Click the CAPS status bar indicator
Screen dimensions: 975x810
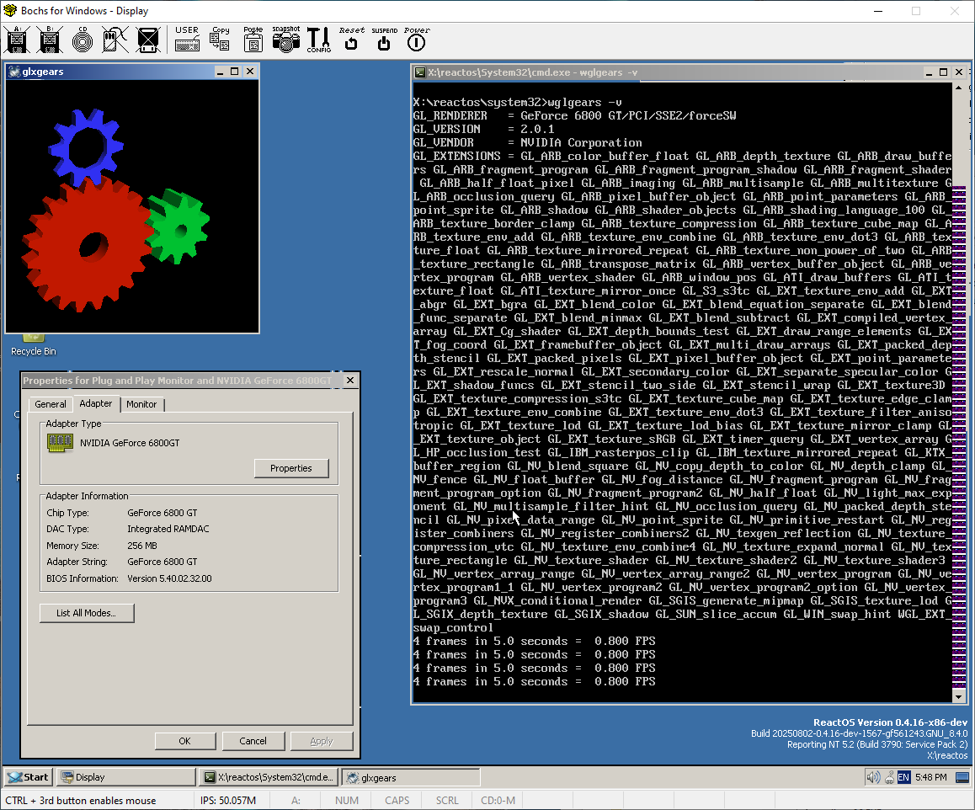pos(397,800)
